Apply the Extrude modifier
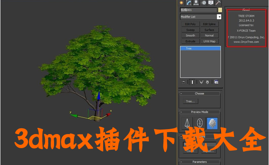Image resolution: width=269 pixels, height=165 pixels. (x=191, y=41)
